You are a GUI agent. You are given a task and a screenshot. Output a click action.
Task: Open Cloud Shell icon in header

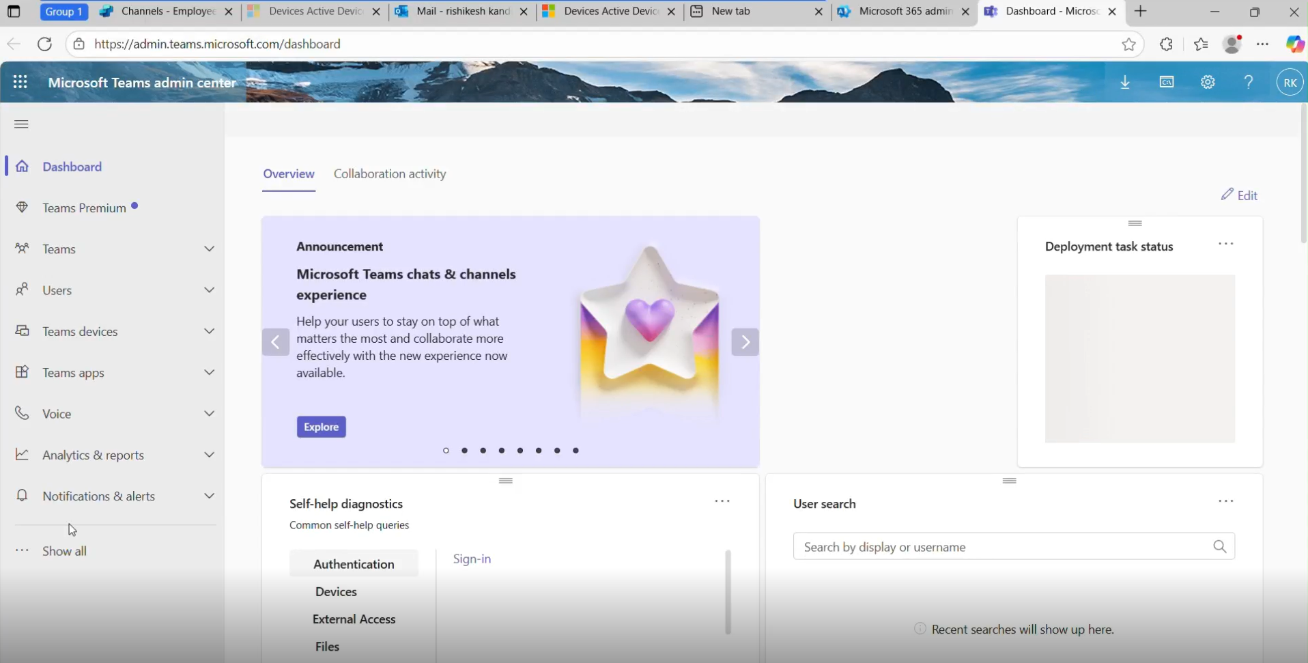1167,82
